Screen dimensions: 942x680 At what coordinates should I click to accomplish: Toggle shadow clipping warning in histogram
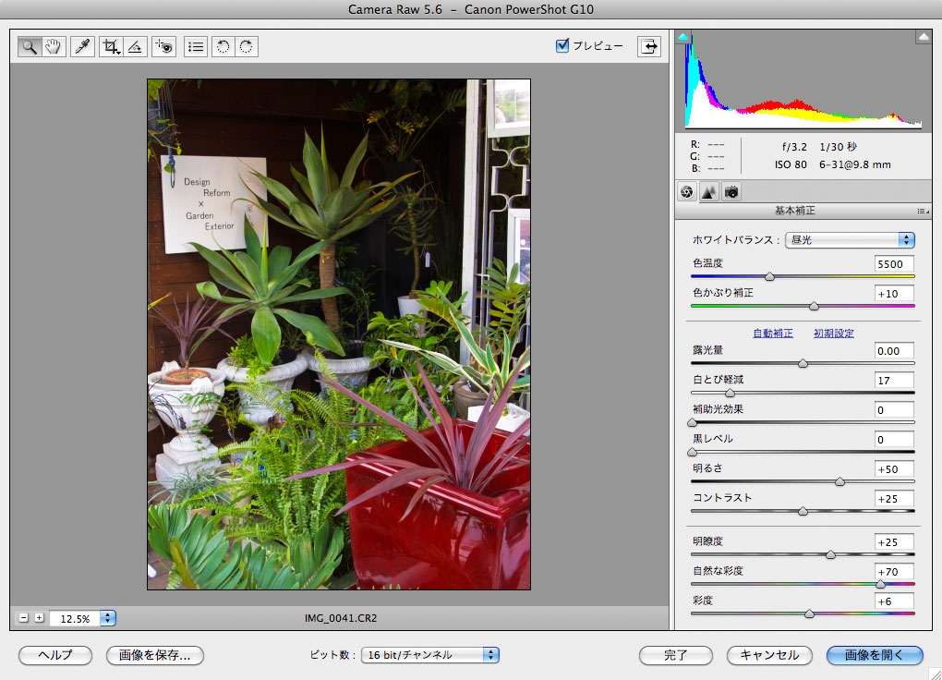click(683, 37)
